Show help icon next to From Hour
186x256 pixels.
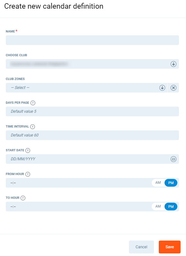[28, 174]
